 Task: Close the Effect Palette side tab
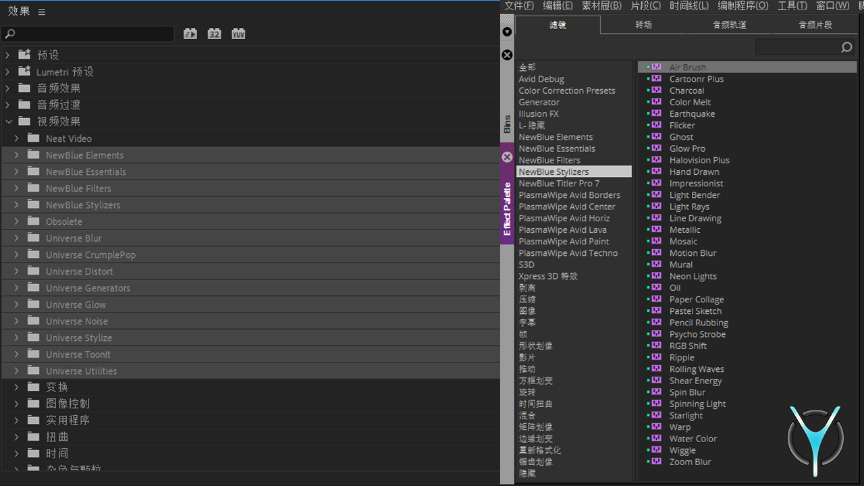click(507, 157)
